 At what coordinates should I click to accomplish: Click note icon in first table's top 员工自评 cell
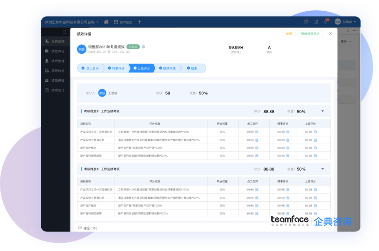click(257, 132)
